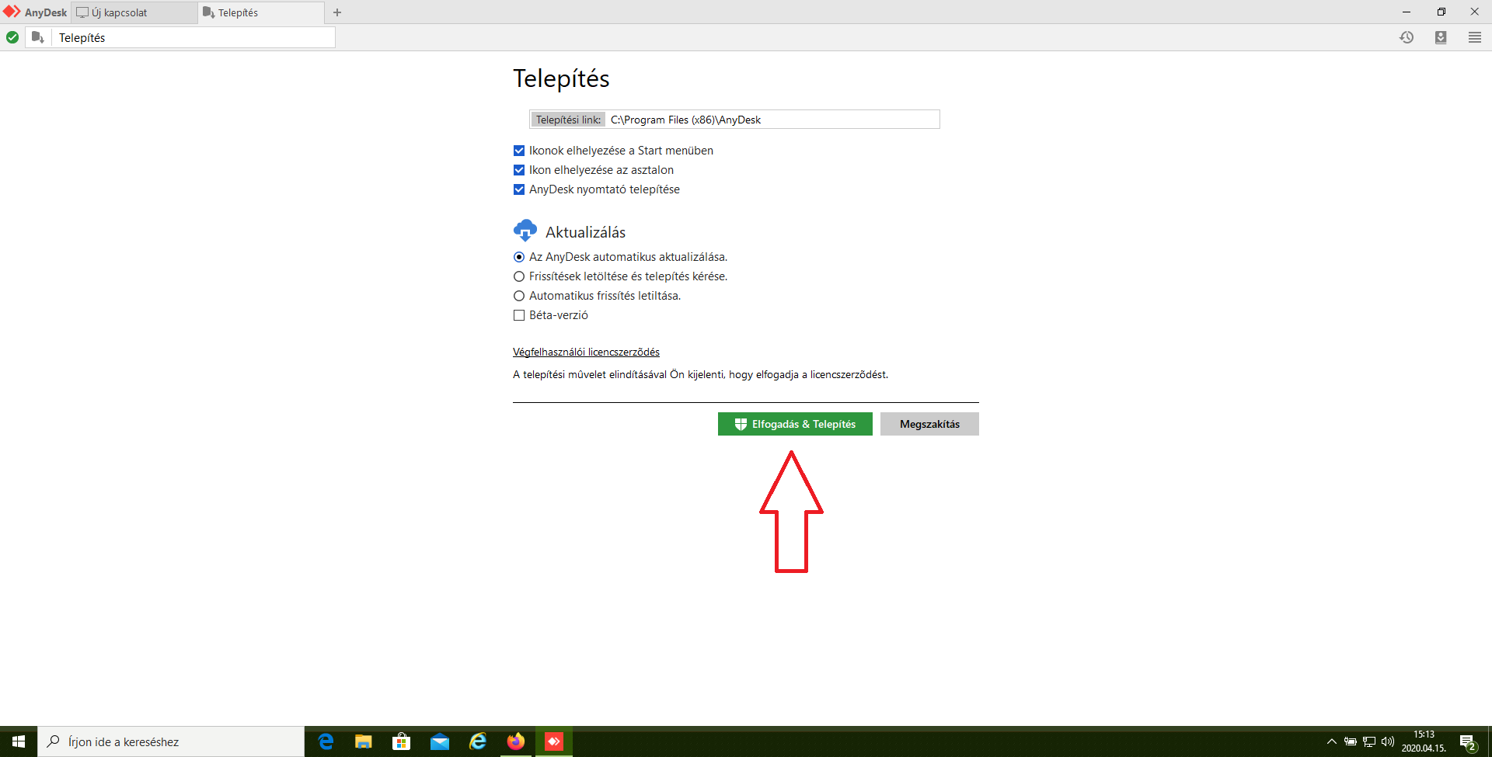Minimize the AnyDesk window
Image resolution: width=1492 pixels, height=757 pixels.
(1407, 12)
